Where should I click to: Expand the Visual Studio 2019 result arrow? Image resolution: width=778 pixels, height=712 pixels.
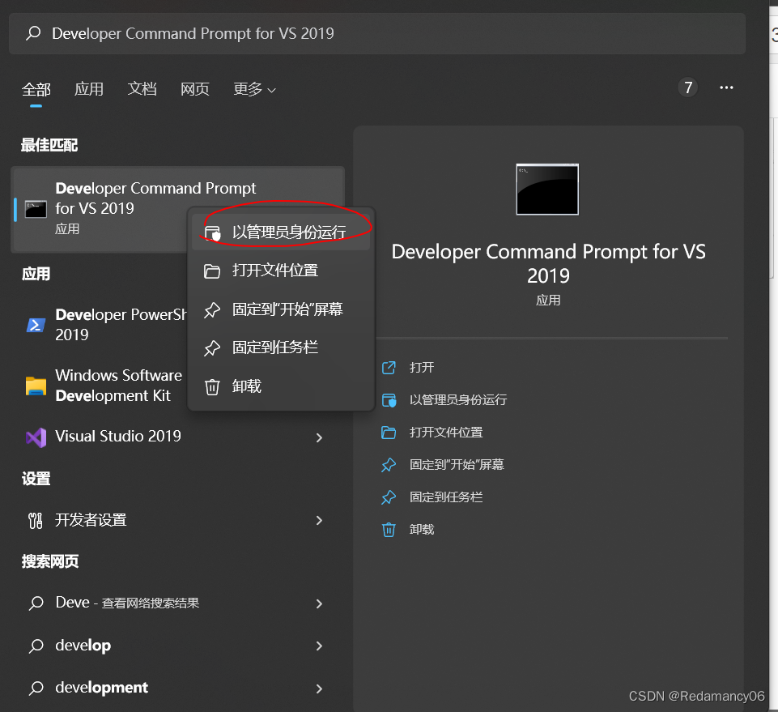(x=319, y=437)
